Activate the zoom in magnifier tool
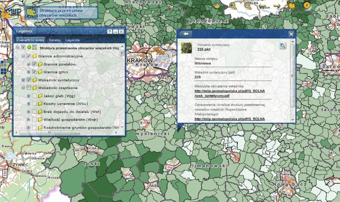 (233, 6)
